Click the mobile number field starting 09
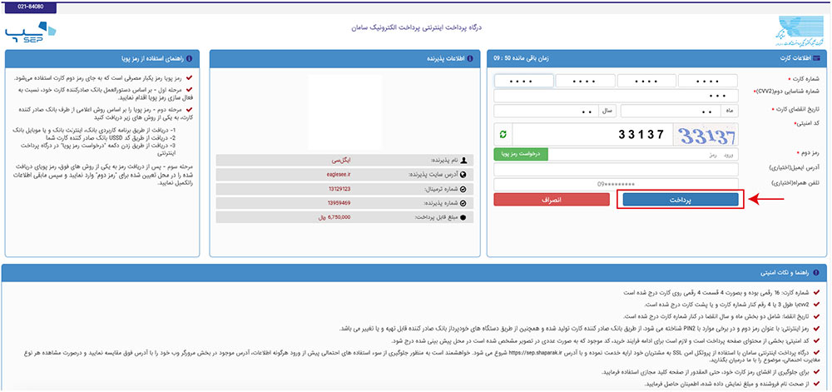Viewport: 832px width, 392px height. click(616, 184)
